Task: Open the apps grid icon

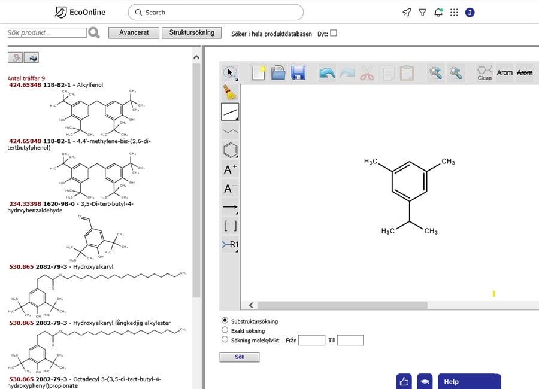Action: (454, 12)
